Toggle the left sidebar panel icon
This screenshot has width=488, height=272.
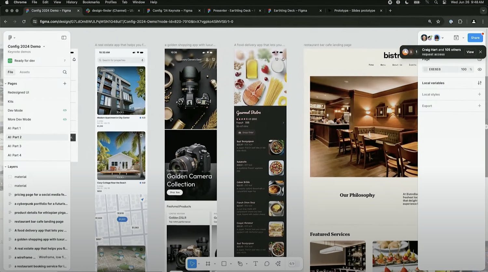point(64,38)
